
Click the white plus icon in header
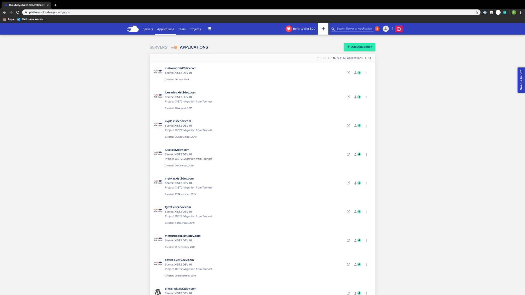click(323, 29)
